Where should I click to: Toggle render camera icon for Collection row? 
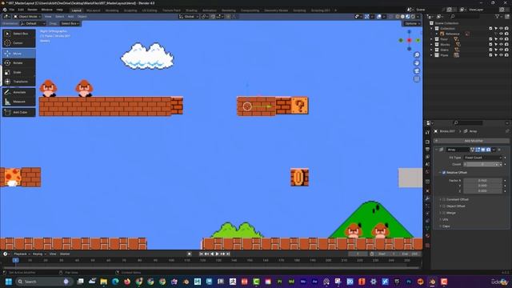pos(506,29)
